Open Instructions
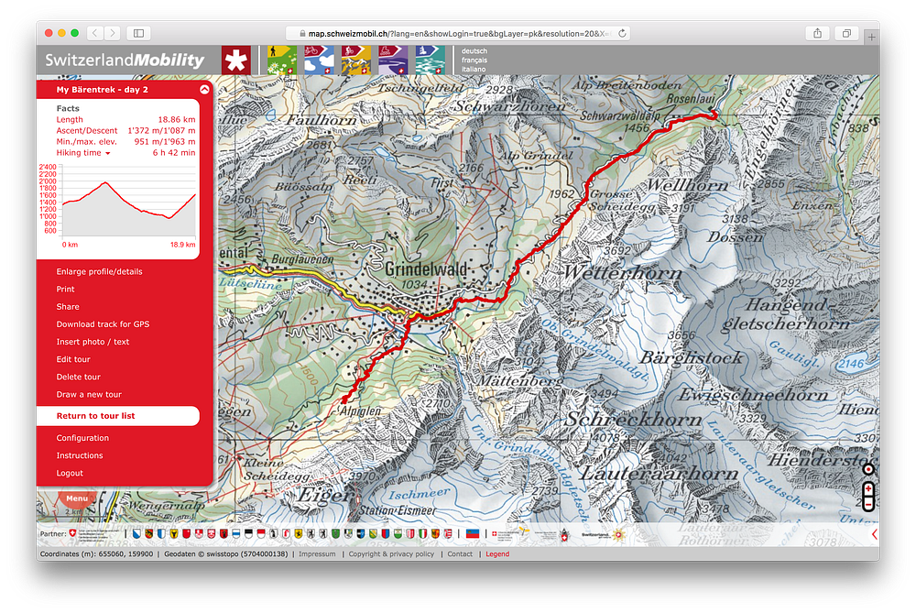This screenshot has width=916, height=613. (x=80, y=455)
